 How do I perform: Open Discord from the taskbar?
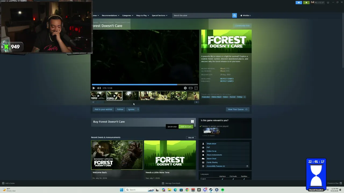click(205, 190)
